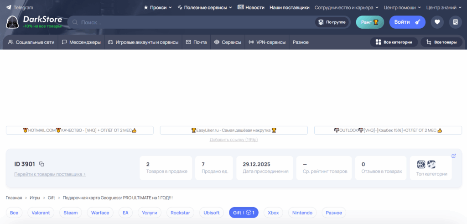Image resolution: width=467 pixels, height=224 pixels.
Task: Copy supplier ID 3901 with copy icon
Action: (42, 164)
